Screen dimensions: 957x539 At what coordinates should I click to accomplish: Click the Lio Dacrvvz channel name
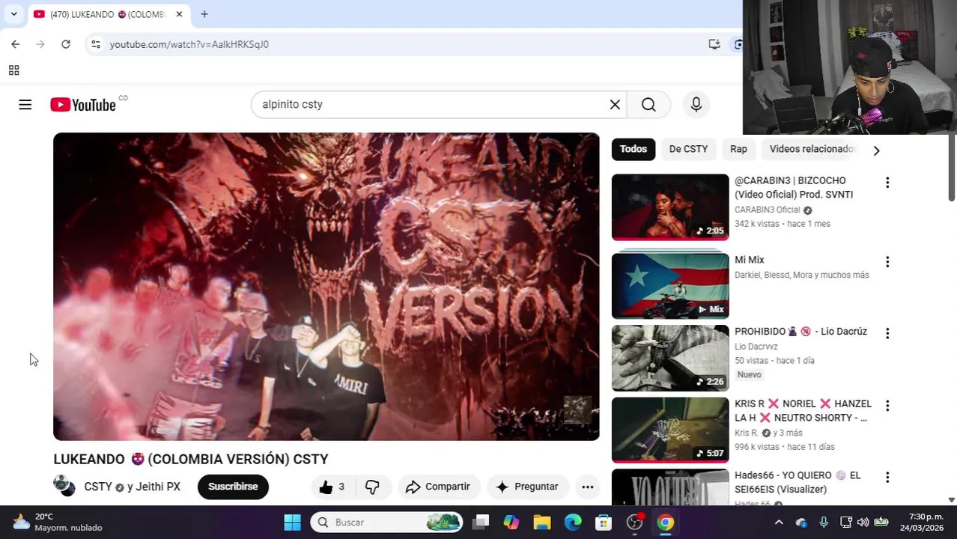point(756,347)
